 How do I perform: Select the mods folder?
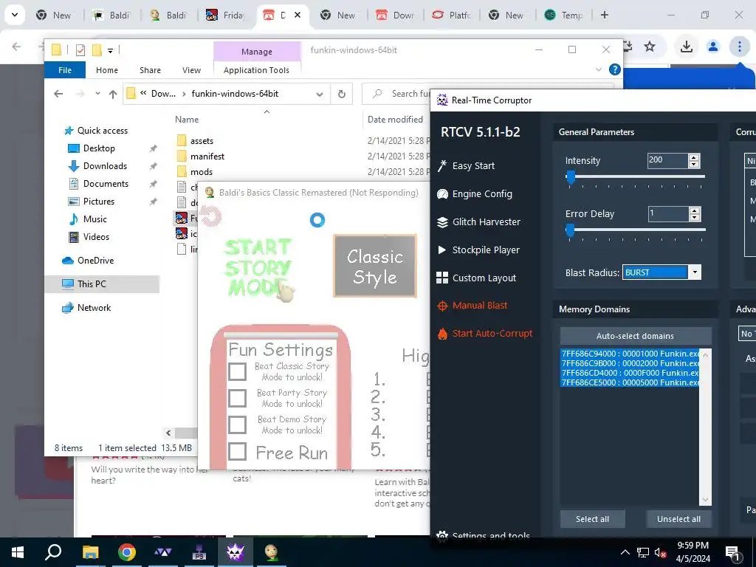pos(202,171)
